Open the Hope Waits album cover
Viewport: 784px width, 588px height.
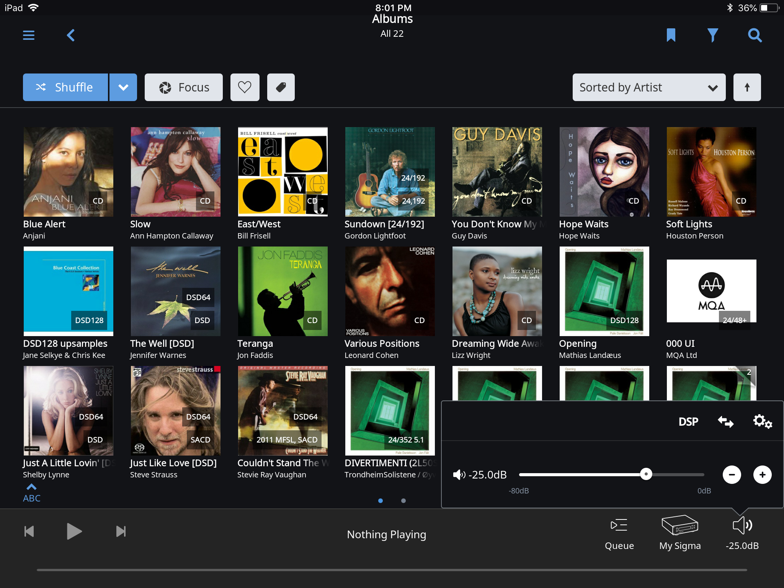point(604,172)
